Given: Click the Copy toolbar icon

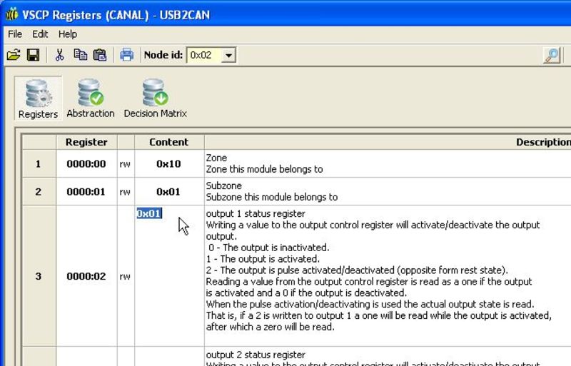Looking at the screenshot, I should [80, 55].
